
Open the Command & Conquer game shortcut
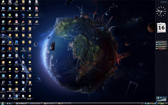pos(23,22)
